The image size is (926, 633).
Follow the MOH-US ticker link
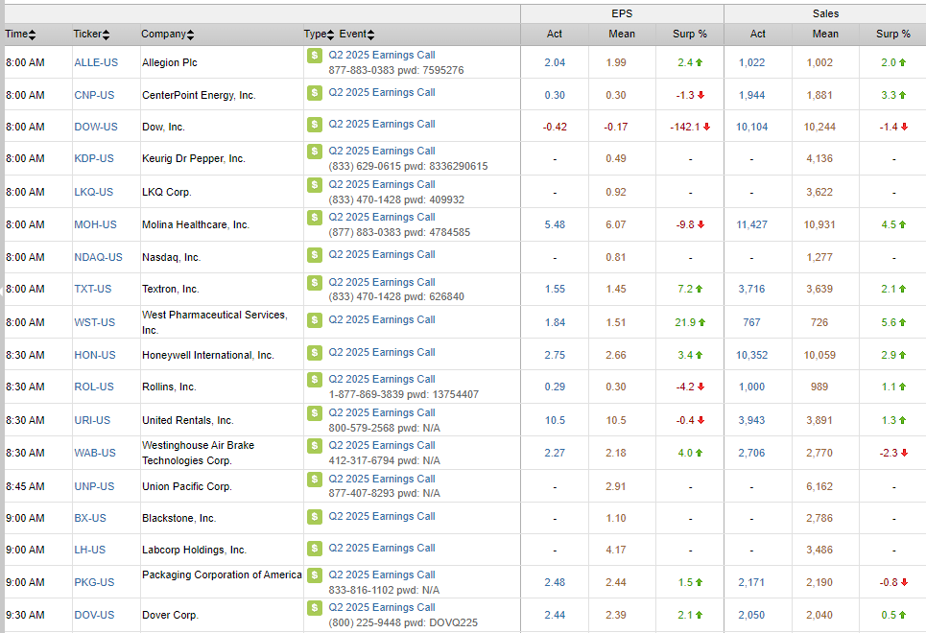click(95, 225)
